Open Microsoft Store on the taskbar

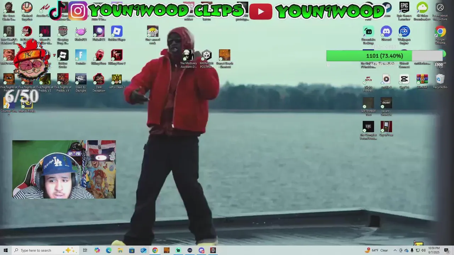tap(132, 250)
